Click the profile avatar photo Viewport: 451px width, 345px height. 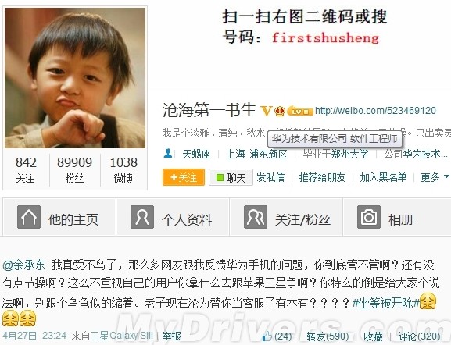[x=75, y=78]
